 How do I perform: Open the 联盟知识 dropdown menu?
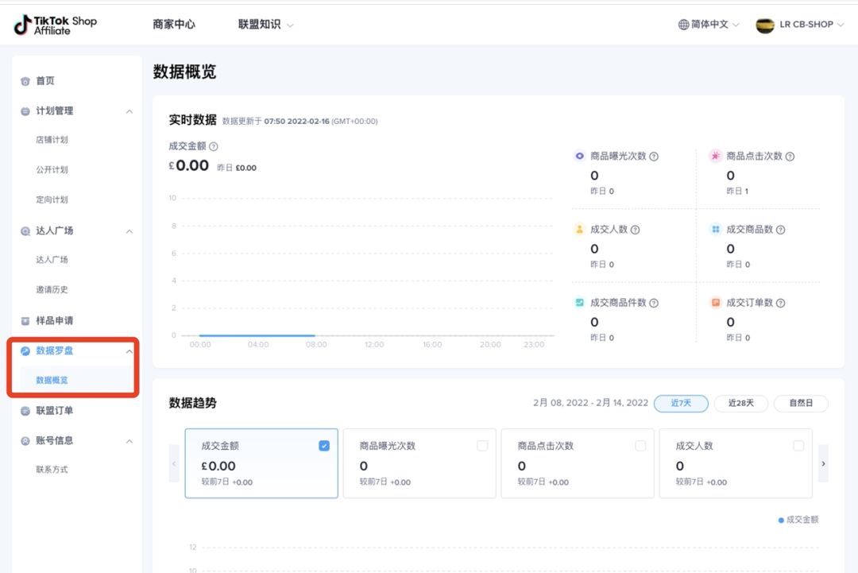(266, 25)
